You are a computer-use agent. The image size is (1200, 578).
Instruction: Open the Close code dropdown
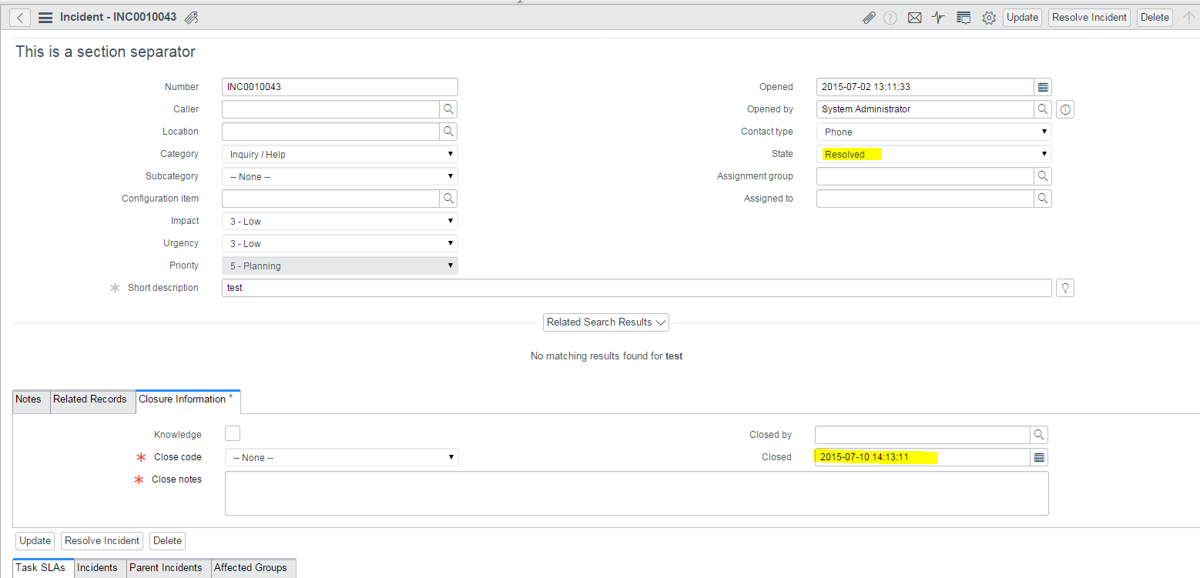342,457
